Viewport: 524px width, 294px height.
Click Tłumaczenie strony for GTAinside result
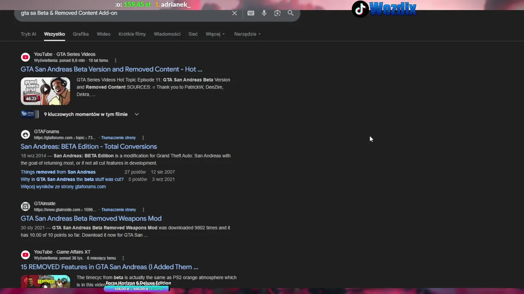119,209
